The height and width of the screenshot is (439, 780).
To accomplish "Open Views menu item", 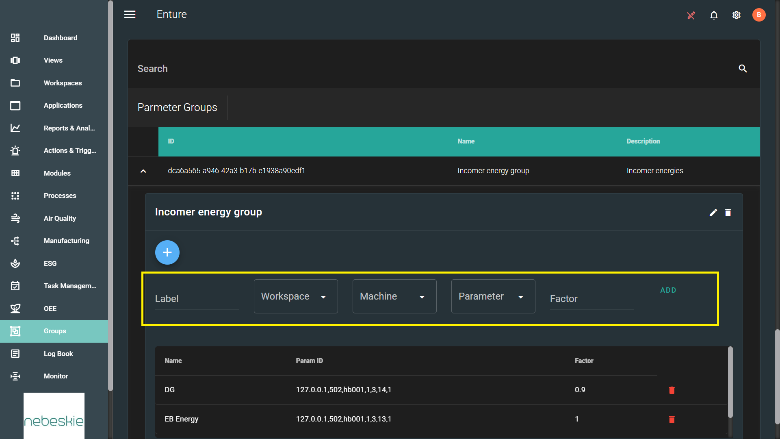I will (x=53, y=60).
